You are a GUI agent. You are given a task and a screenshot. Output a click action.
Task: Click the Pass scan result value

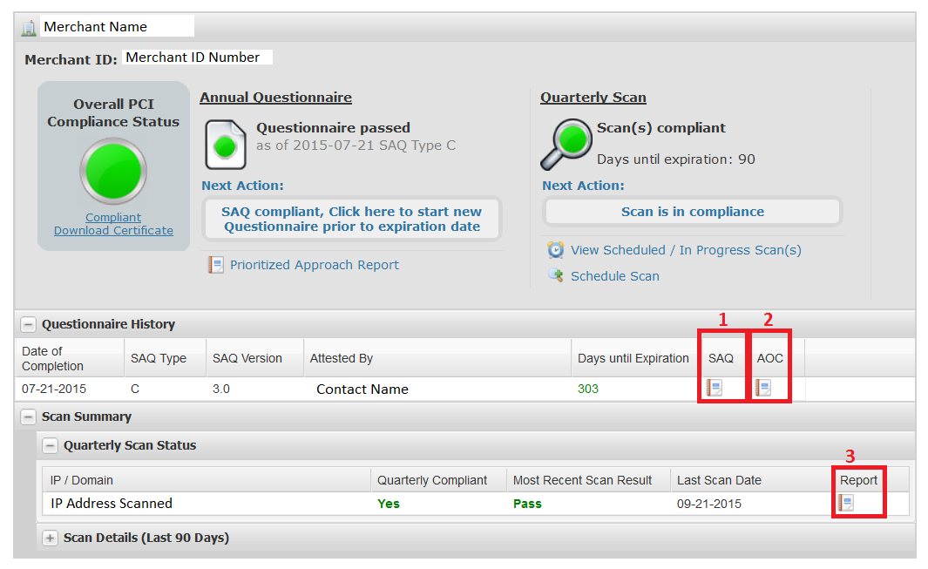(527, 504)
